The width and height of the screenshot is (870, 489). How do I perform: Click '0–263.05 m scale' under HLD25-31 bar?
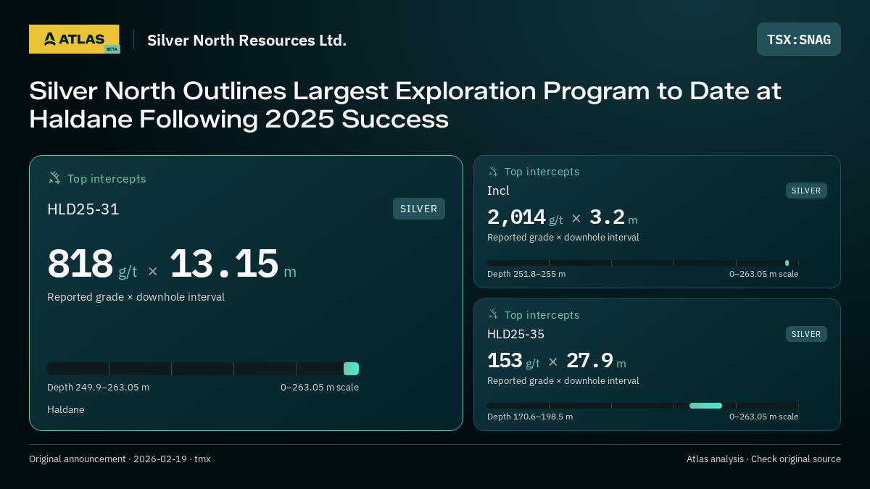coord(320,387)
